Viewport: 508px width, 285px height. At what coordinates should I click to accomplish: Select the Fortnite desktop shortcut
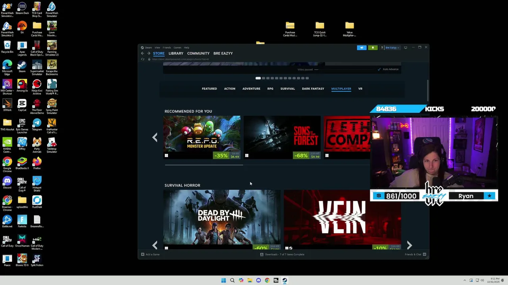[22, 222]
